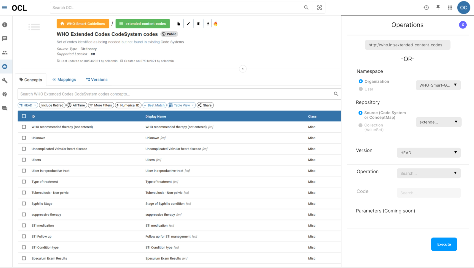
Task: Open the edit pencil icon for the source
Action: coord(188,24)
